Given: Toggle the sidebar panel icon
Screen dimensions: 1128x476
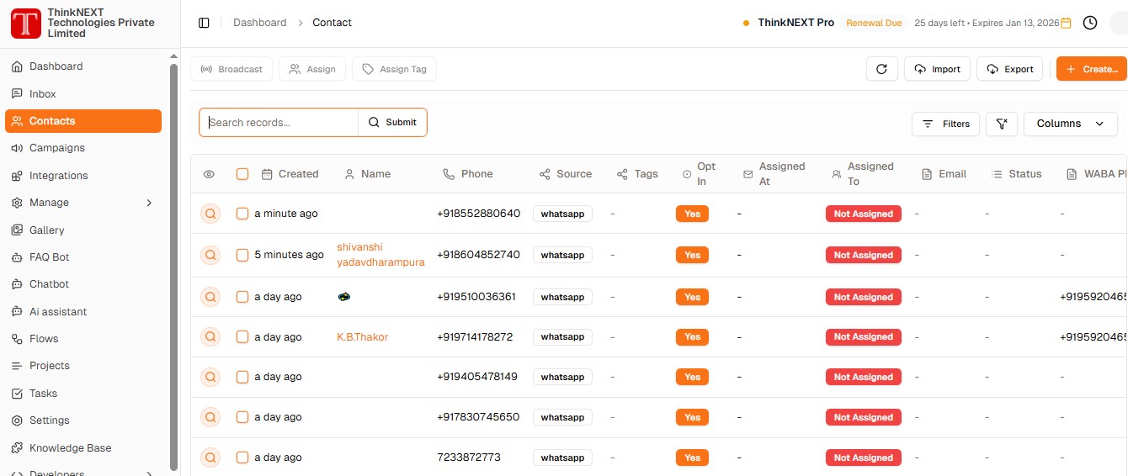Looking at the screenshot, I should 204,23.
